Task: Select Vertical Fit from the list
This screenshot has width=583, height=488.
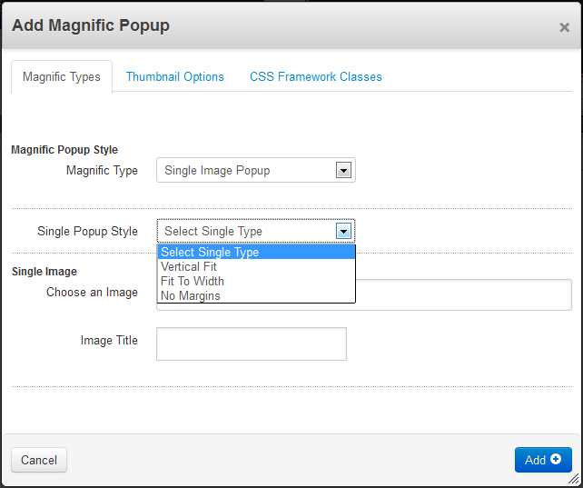Action: tap(257, 266)
